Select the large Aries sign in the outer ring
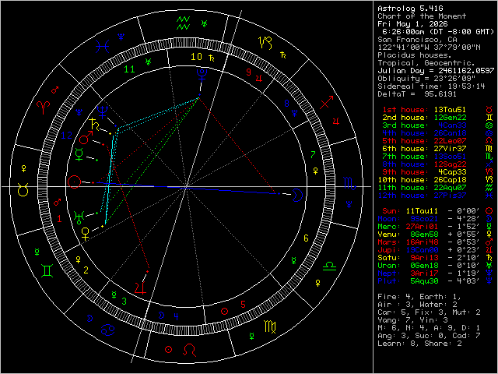 tap(44, 108)
